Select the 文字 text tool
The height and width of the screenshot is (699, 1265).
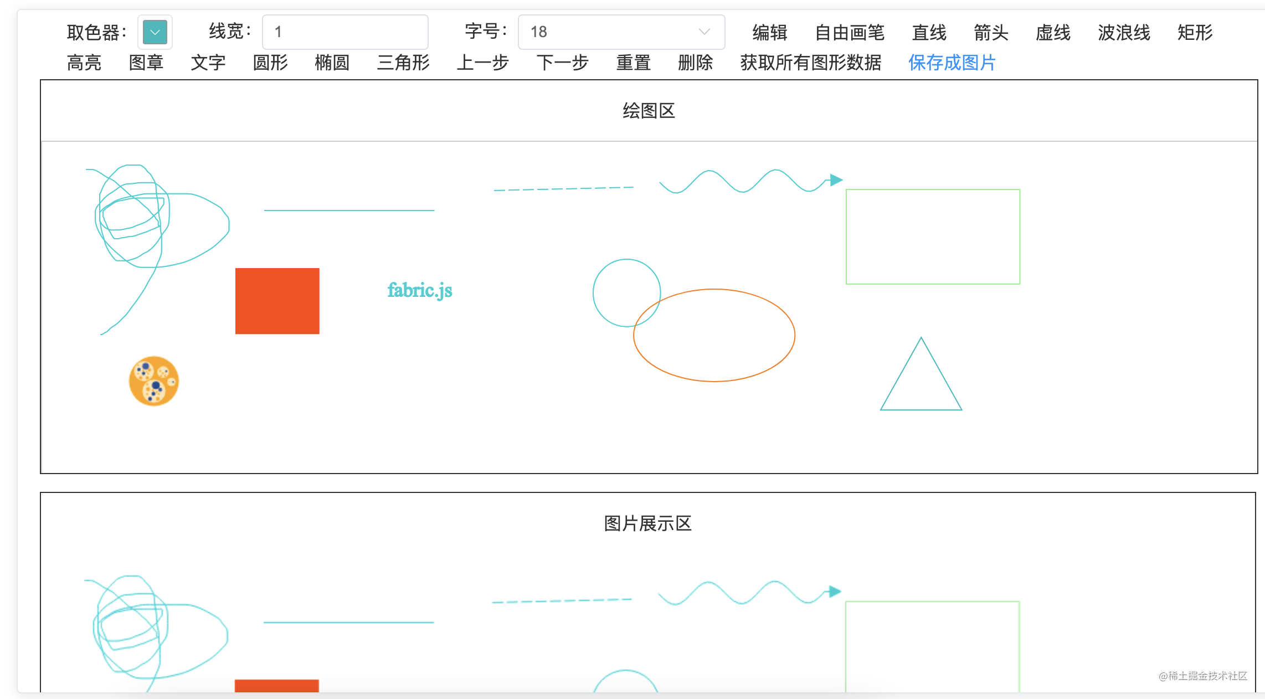pos(208,63)
